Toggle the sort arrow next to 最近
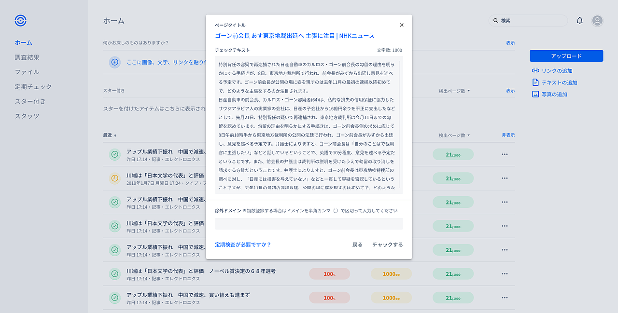This screenshot has height=313, width=618. click(115, 136)
